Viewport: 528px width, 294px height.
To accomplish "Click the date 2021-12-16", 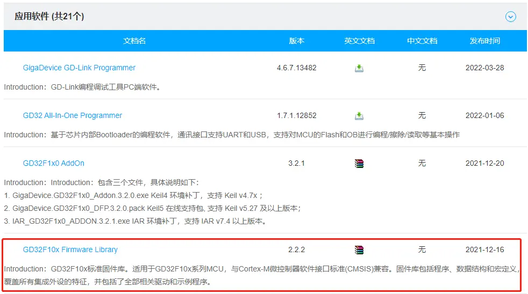I will 485,249.
